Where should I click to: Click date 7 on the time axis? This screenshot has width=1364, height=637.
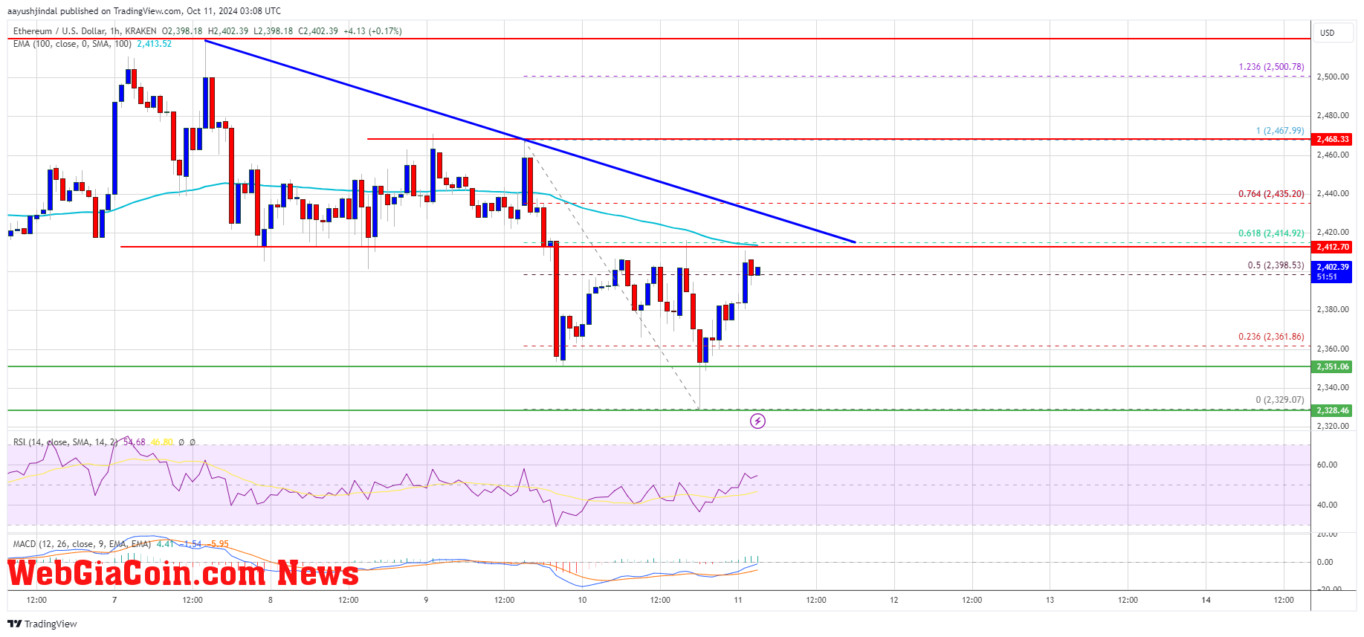(114, 600)
